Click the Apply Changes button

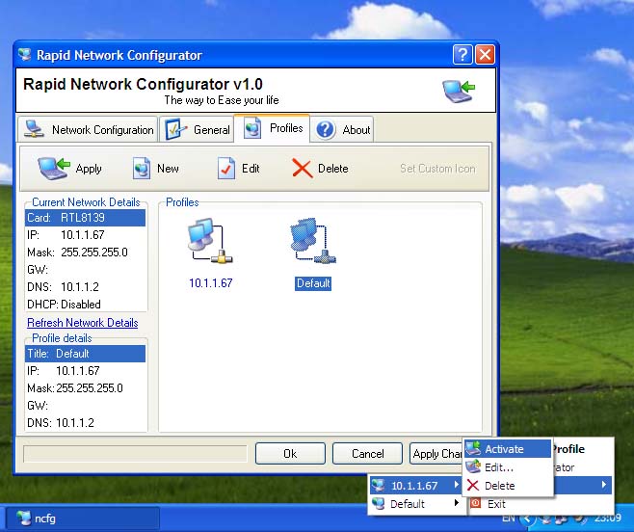pos(436,454)
